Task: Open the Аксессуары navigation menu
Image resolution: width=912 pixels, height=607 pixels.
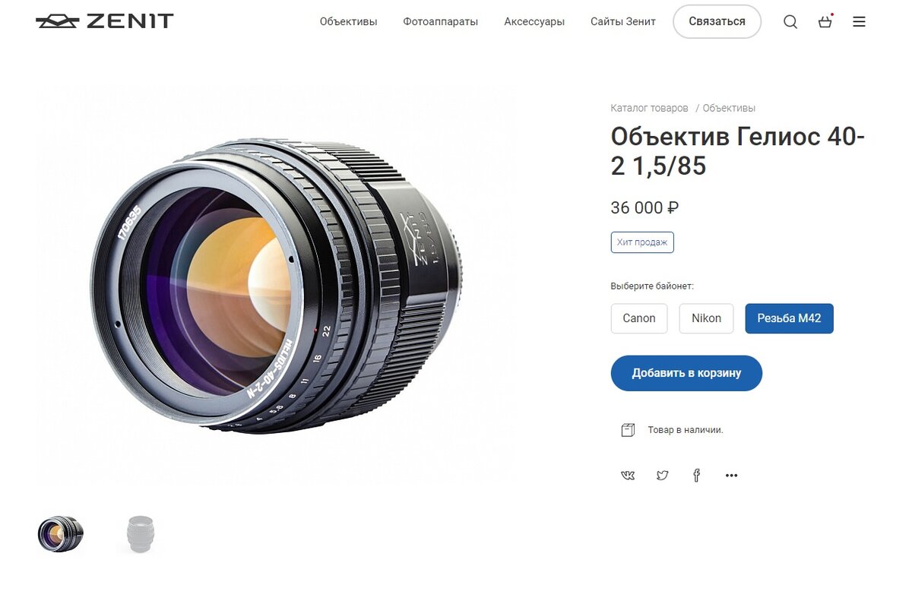Action: [534, 21]
